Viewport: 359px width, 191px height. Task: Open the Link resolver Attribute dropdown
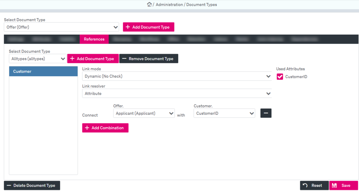tap(177, 93)
